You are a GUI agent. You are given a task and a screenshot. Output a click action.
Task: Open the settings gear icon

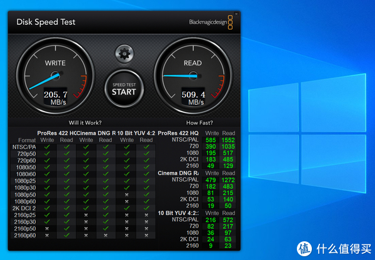(x=124, y=54)
